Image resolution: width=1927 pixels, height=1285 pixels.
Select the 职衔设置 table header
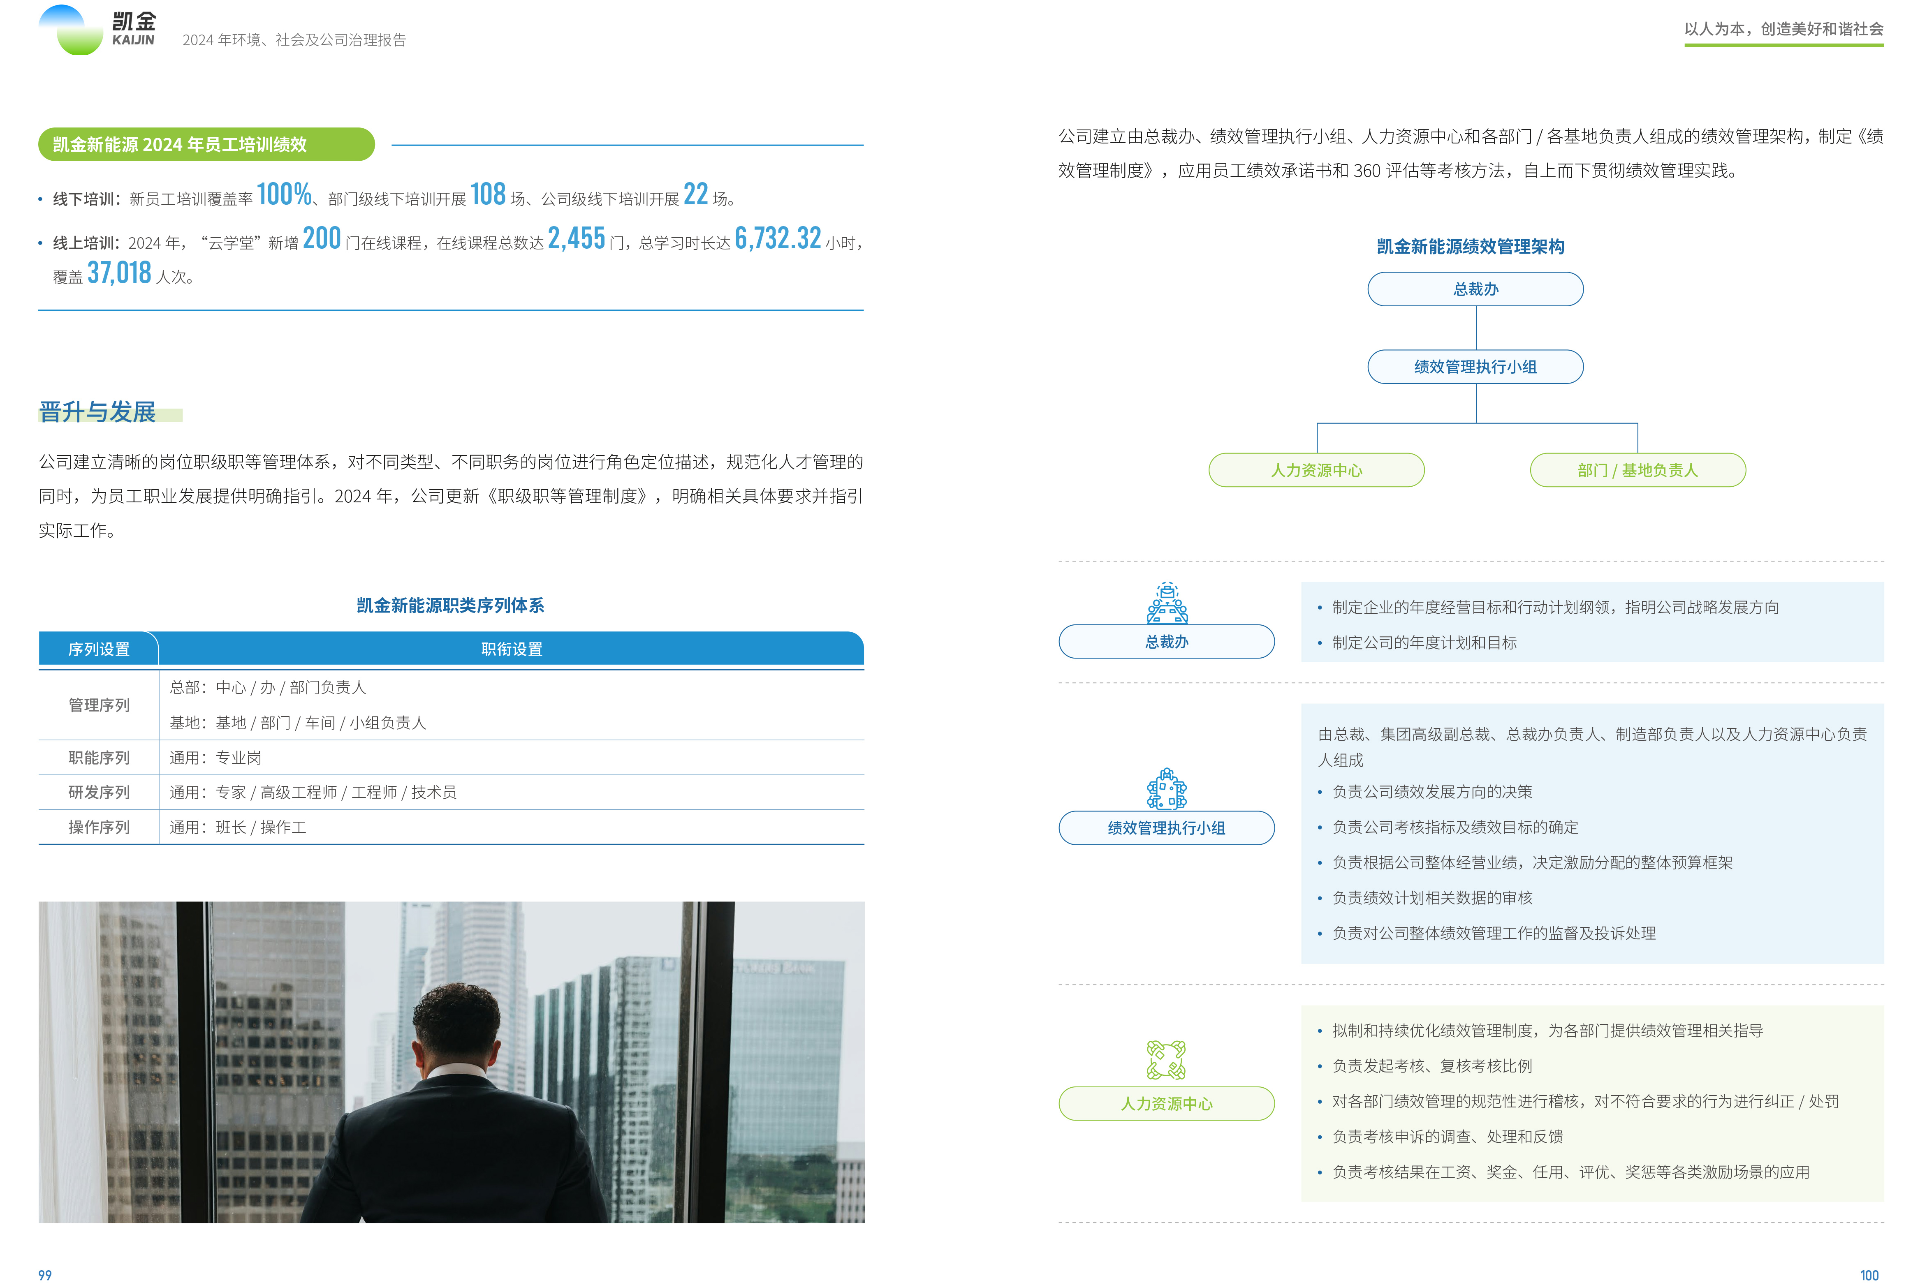tap(512, 649)
